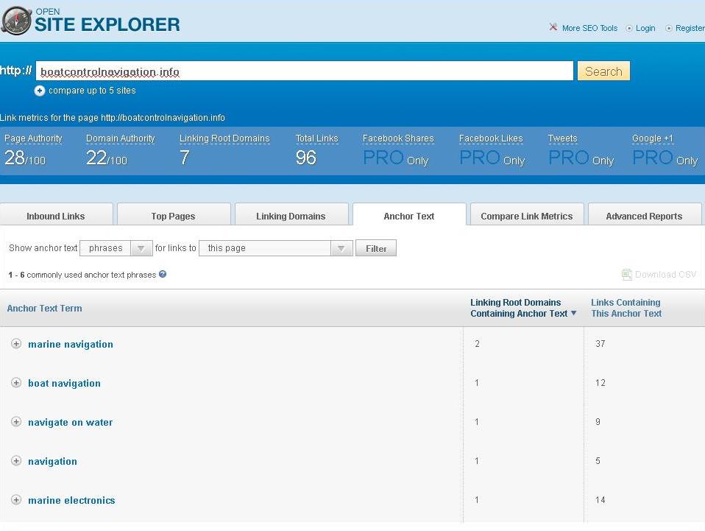Open the Linking Domains tab
Screen dimensions: 705x531
point(291,216)
